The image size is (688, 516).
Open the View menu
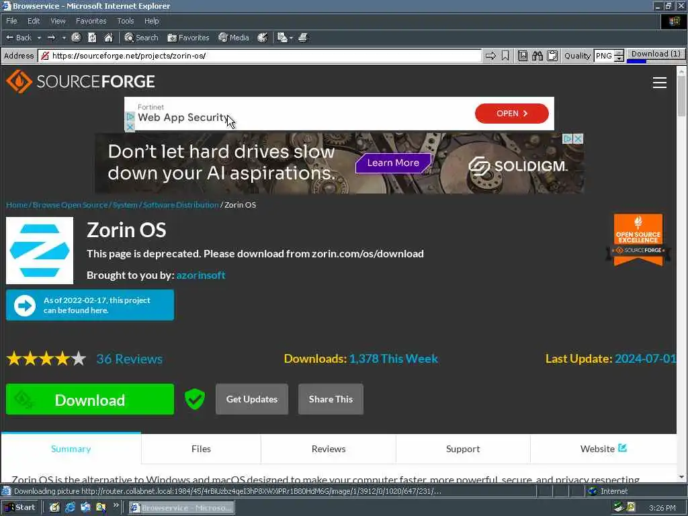58,21
